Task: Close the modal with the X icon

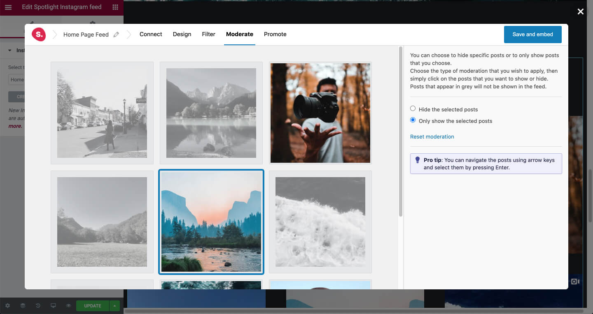Action: pyautogui.click(x=581, y=12)
